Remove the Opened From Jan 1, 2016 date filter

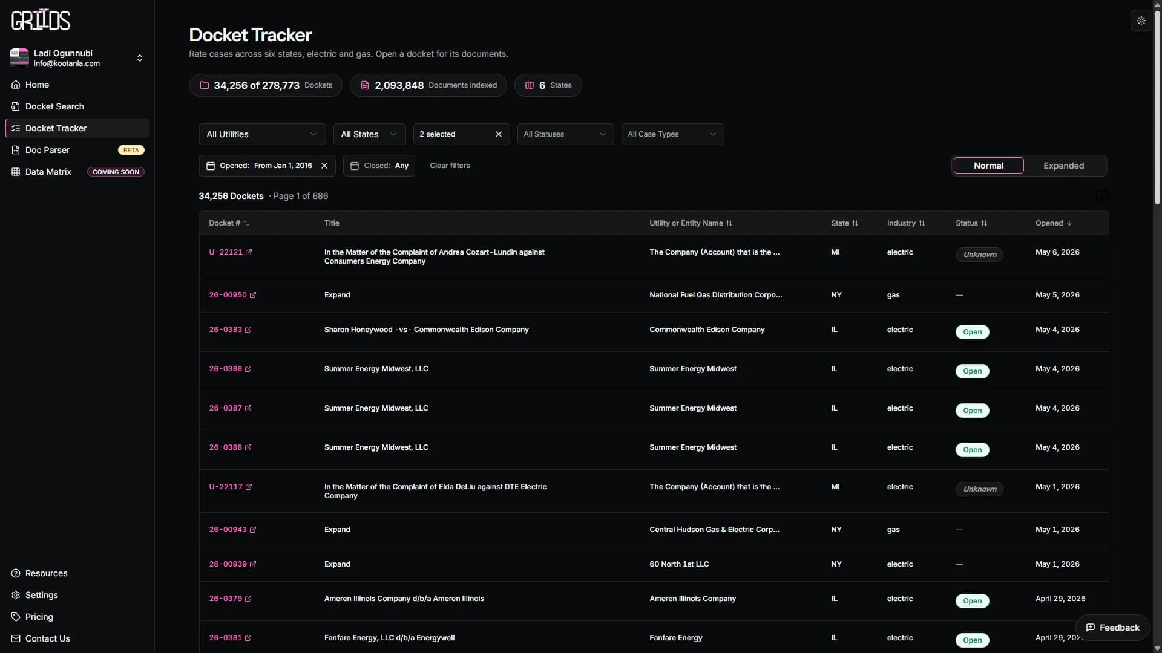[324, 166]
